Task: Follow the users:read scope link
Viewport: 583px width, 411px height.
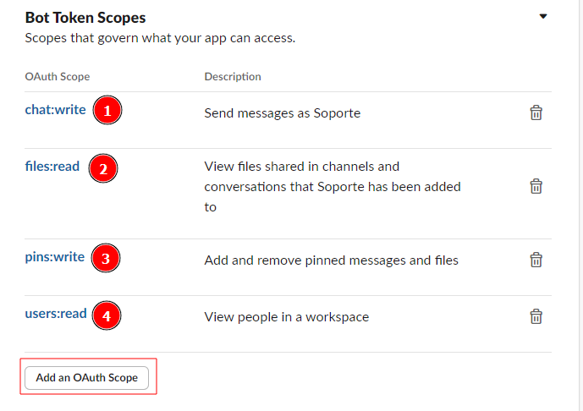Action: point(56,314)
